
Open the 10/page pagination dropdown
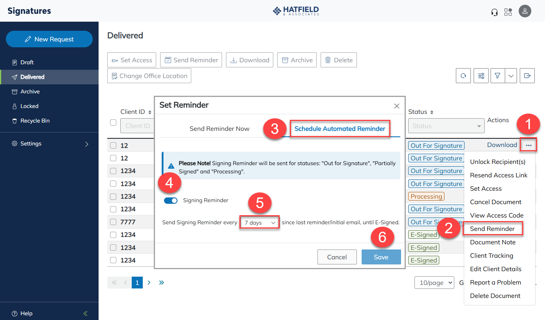coord(434,283)
